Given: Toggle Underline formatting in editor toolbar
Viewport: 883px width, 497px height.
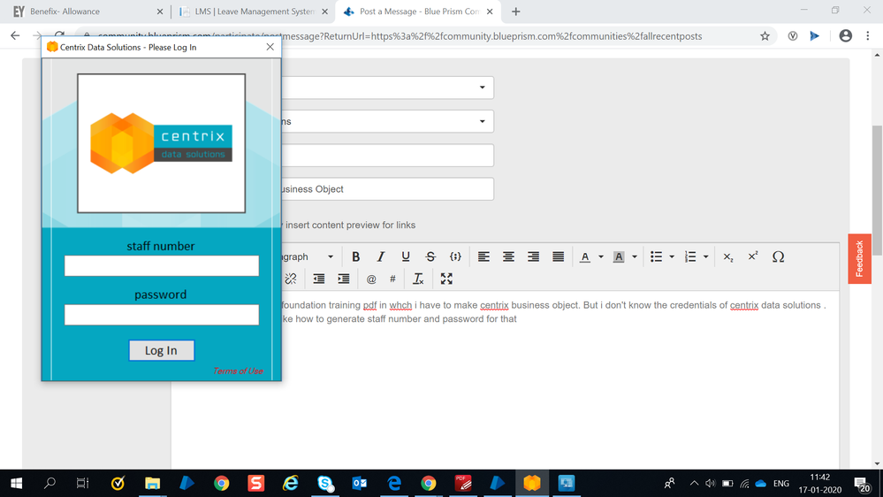Looking at the screenshot, I should click(406, 257).
